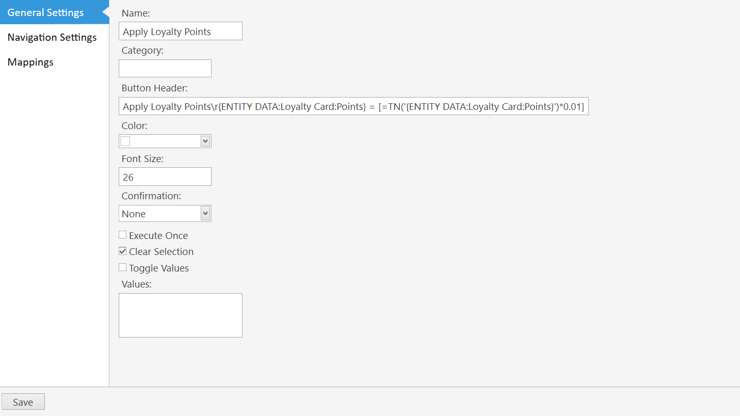Switch to the Navigation Settings tab
This screenshot has width=740, height=416.
pyautogui.click(x=52, y=37)
